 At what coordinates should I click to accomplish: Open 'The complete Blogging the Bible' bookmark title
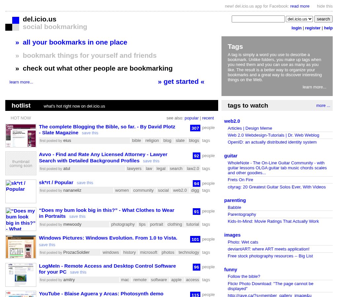coord(107,130)
